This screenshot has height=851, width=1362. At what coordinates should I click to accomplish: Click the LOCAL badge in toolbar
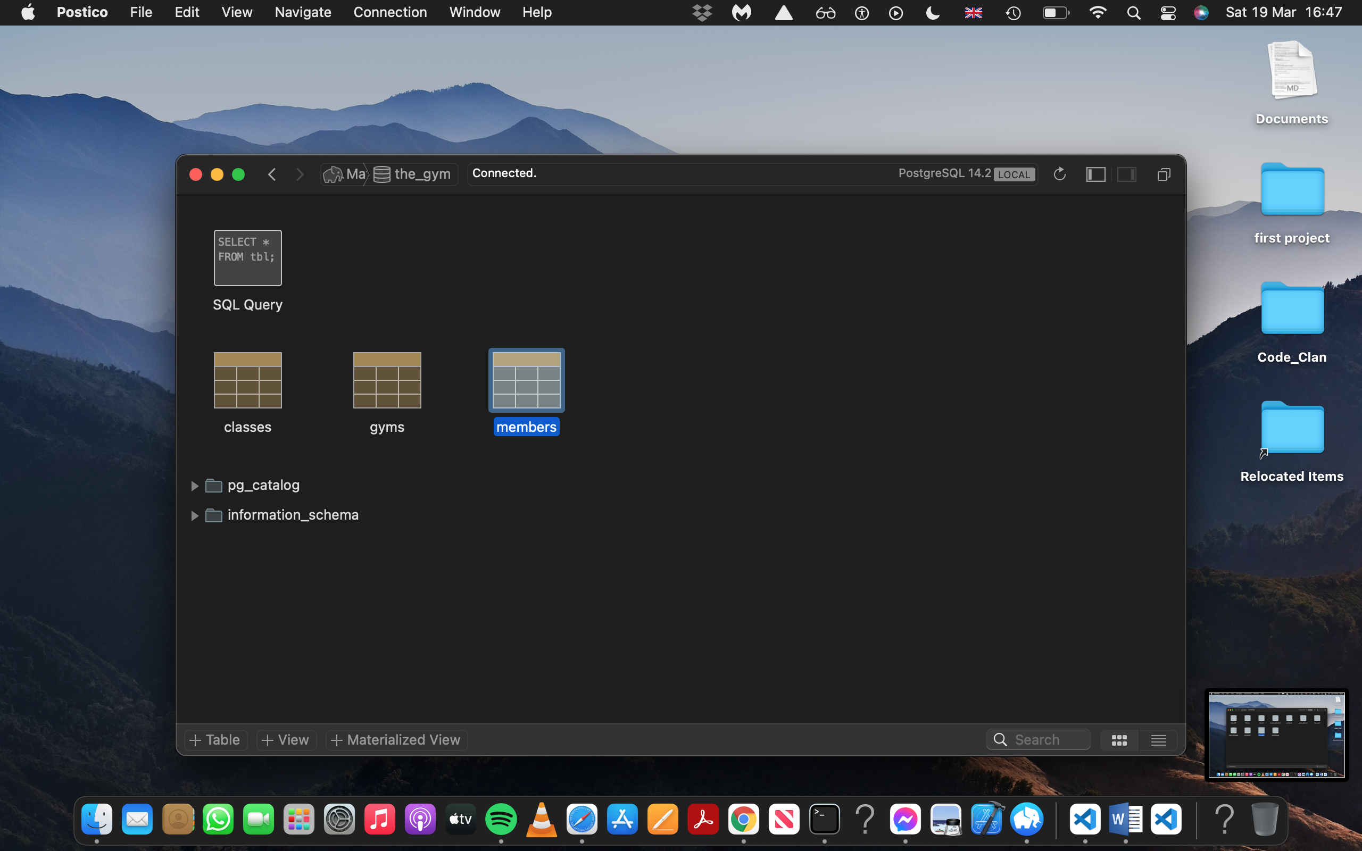(1014, 174)
